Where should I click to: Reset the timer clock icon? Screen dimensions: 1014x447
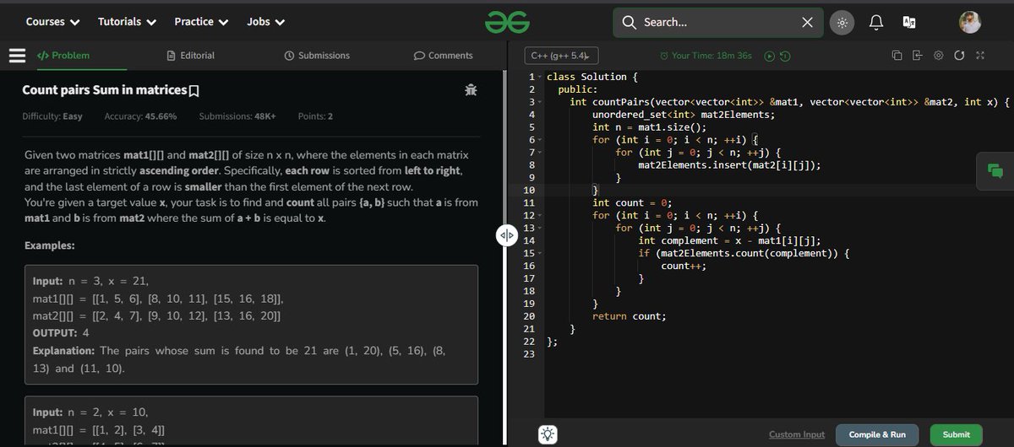[785, 56]
